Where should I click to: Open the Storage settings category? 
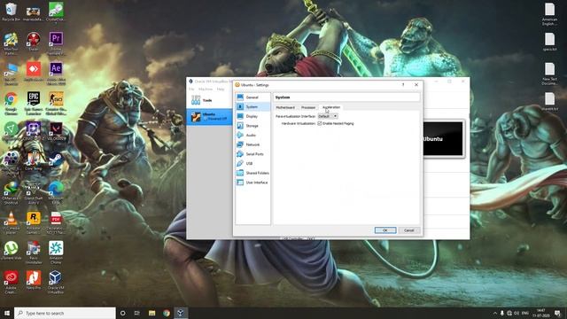(x=252, y=126)
